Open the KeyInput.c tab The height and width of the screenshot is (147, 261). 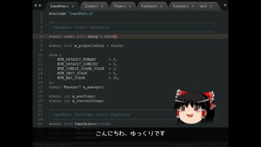tap(181, 6)
